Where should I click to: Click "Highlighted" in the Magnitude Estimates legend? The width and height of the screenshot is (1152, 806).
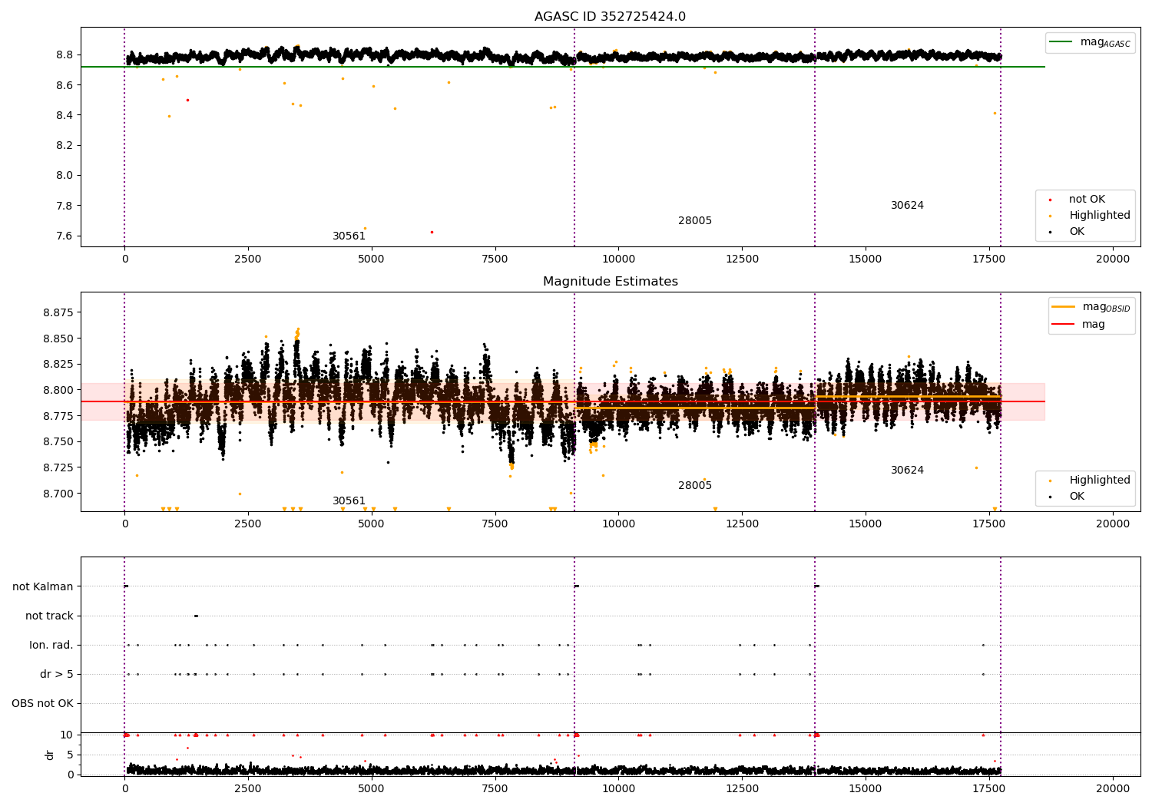pos(1100,481)
